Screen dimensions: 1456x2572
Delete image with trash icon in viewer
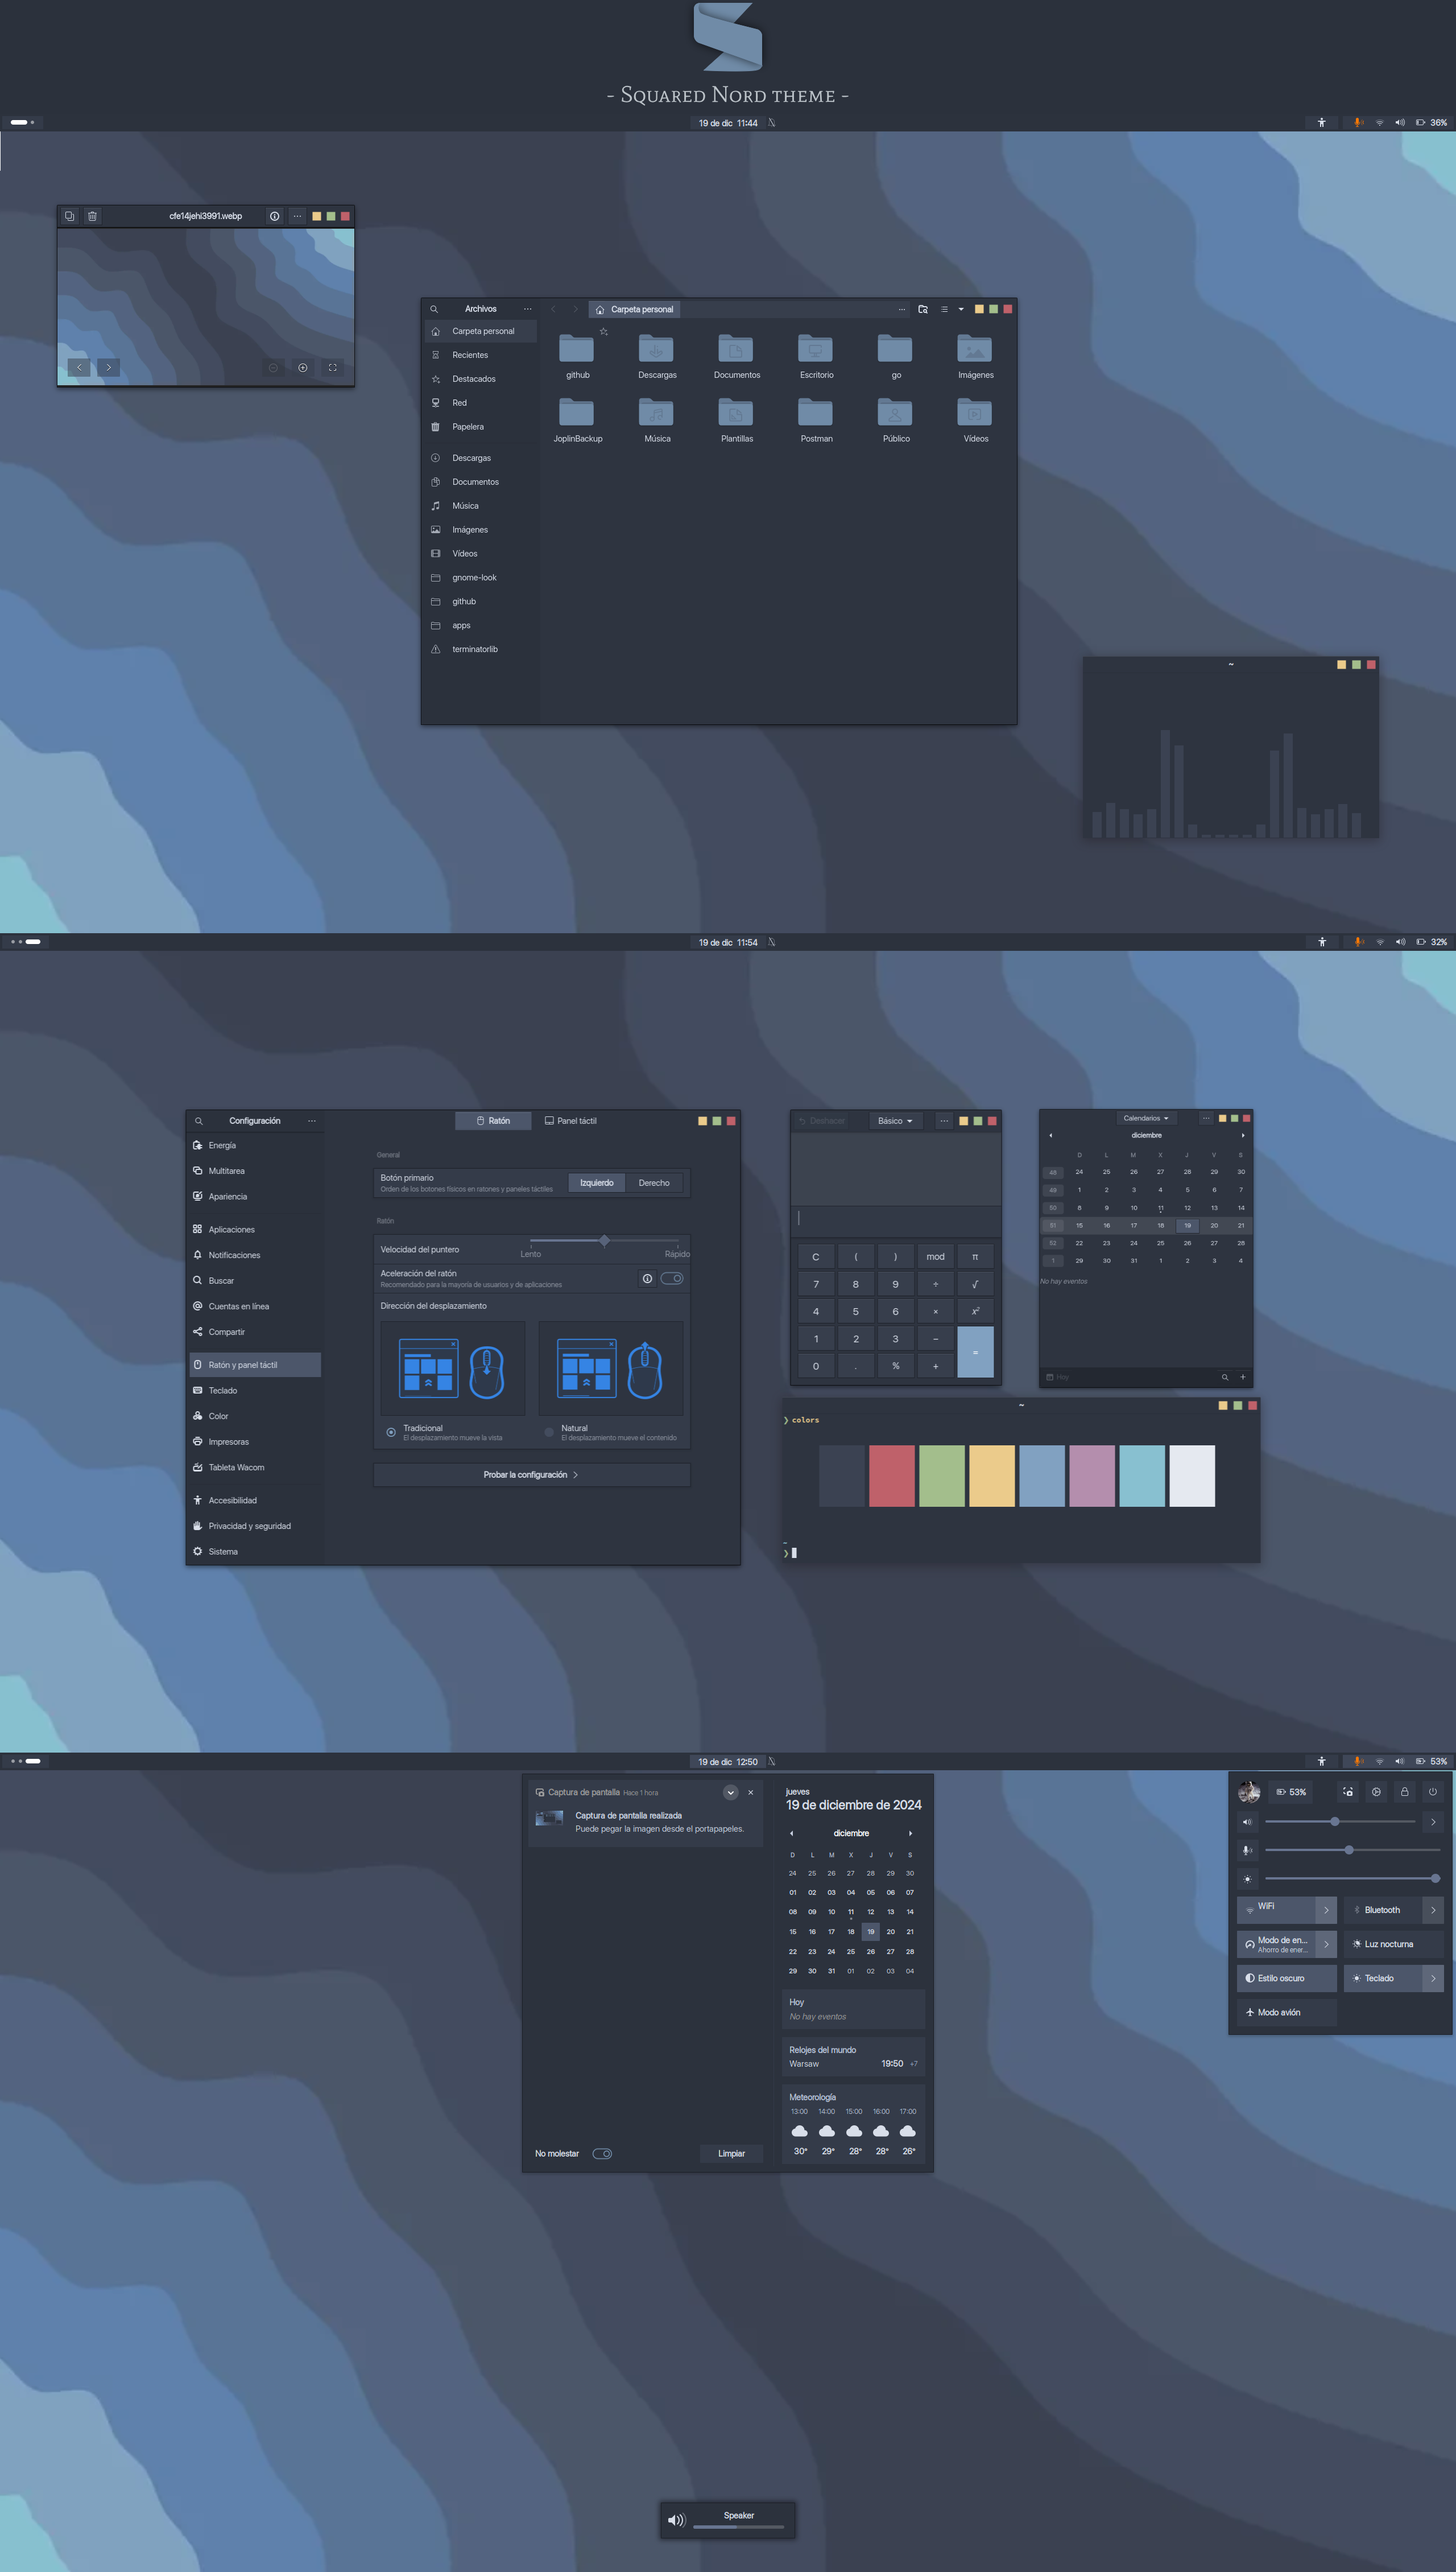tap(92, 216)
